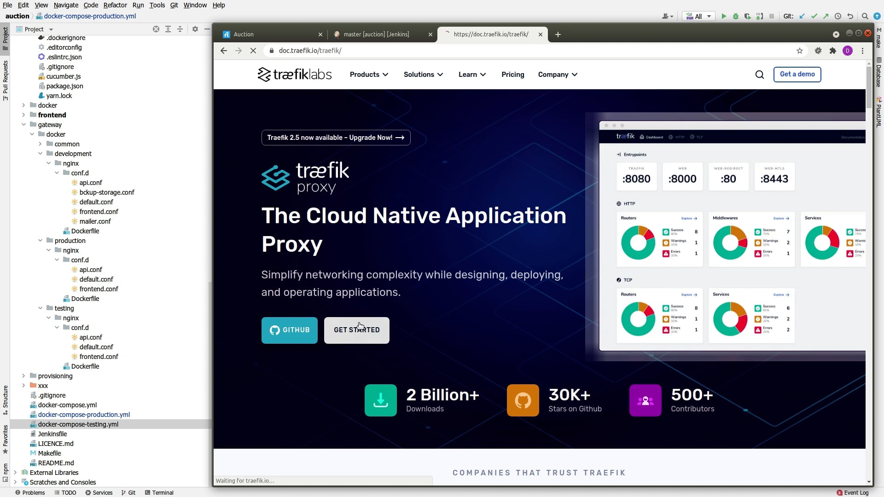Expand the frontend folder

[x=23, y=115]
